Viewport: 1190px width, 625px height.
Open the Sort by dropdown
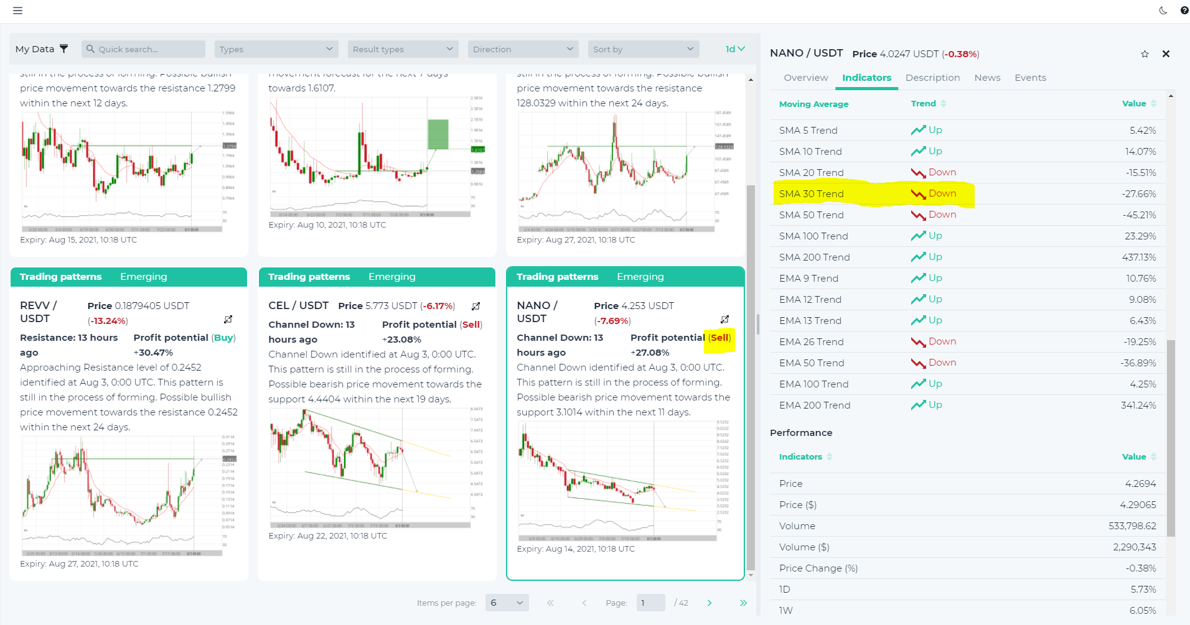pyautogui.click(x=644, y=49)
